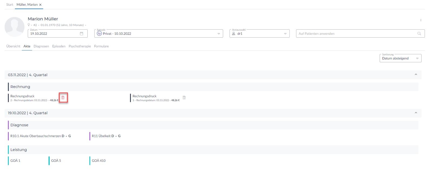Image resolution: width=427 pixels, height=174 pixels.
Task: Open Sortierung Datum absteigend dropdown
Action: coord(417,58)
